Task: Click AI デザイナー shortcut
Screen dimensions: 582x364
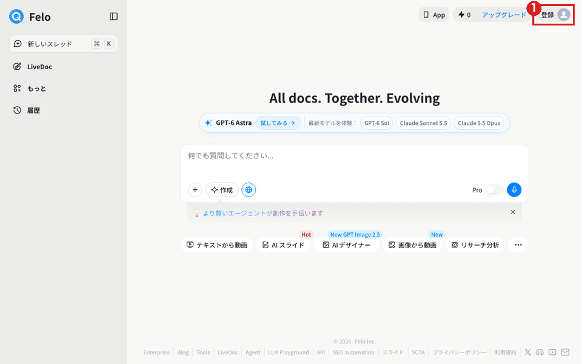Action: 346,244
